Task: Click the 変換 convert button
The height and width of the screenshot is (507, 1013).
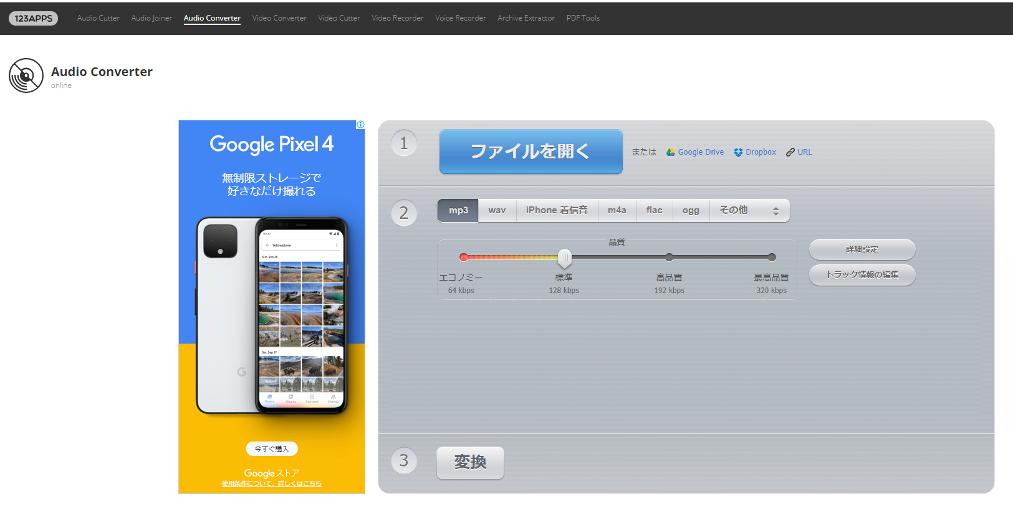Action: [x=470, y=463]
